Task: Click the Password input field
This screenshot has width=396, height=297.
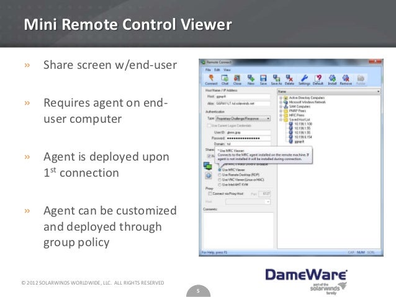Action: (x=248, y=138)
